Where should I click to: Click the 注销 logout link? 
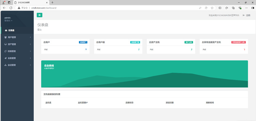pos(246,15)
